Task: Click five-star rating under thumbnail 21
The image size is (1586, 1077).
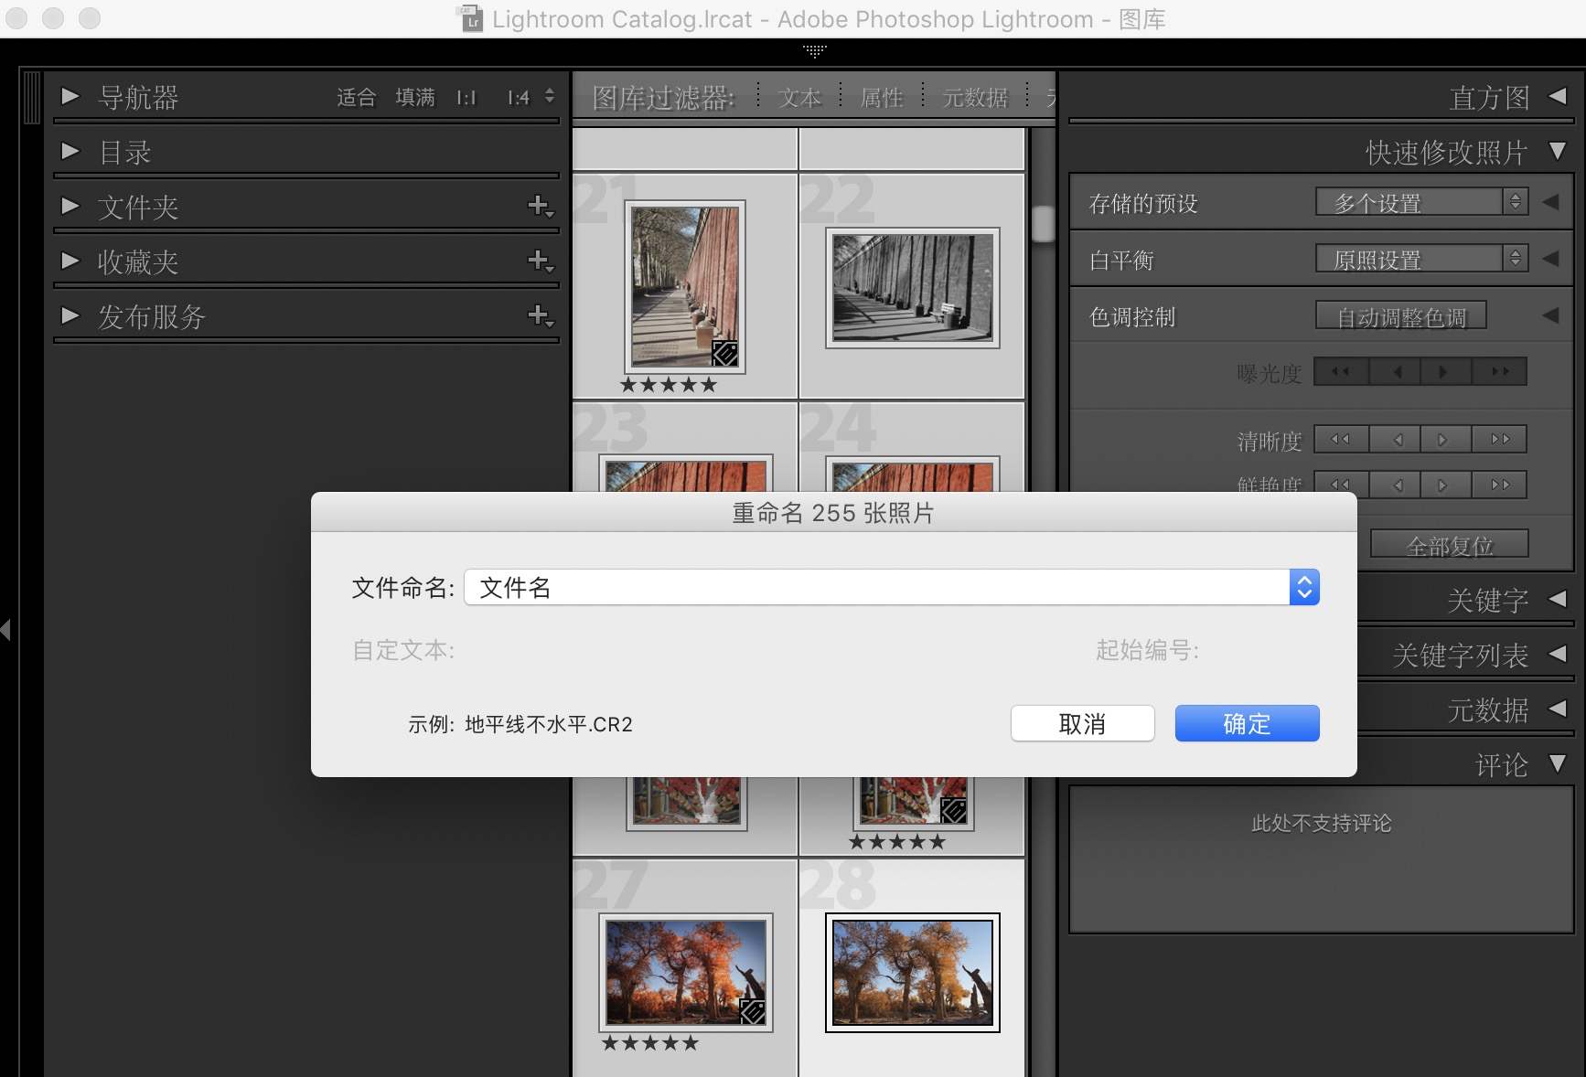Action: (669, 385)
